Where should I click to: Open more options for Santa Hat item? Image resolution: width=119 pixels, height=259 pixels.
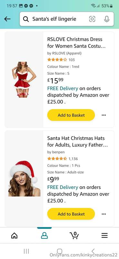tap(104, 214)
